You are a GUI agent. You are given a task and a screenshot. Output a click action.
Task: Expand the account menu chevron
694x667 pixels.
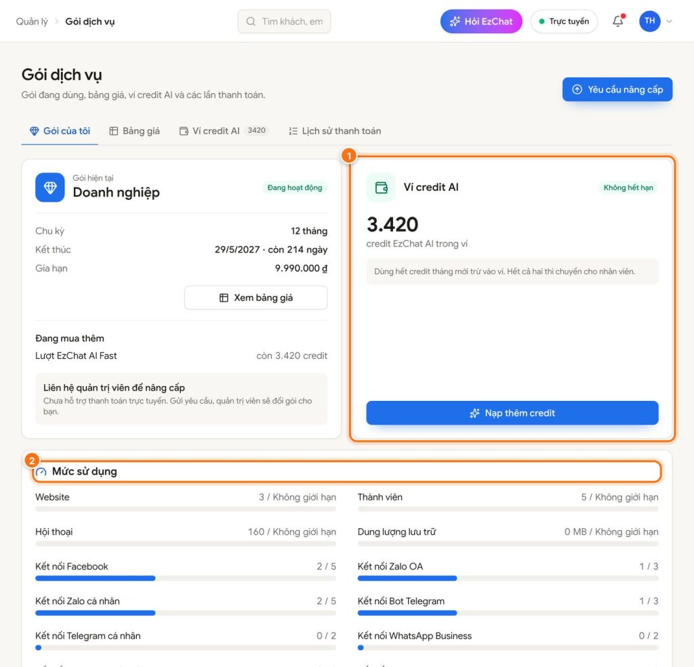coord(669,21)
